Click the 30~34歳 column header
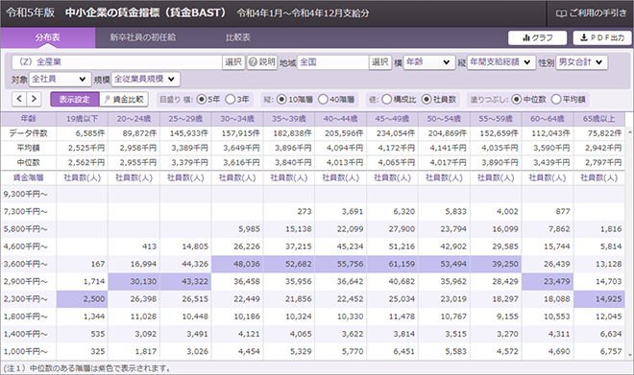 coord(237,119)
